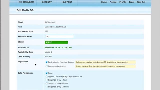Click the 'us-east-1' availability zone value
Image resolution: width=160 pixels, height=90 pixels.
pyautogui.click(x=48, y=52)
